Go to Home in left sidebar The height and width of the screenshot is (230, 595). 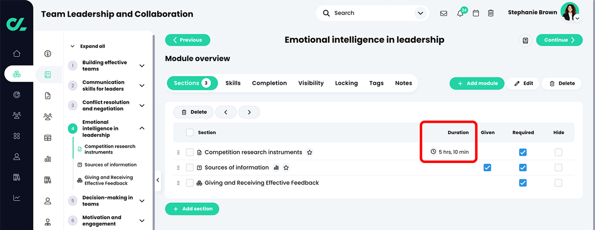(x=17, y=54)
